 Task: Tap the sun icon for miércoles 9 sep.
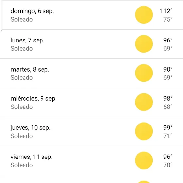(144, 102)
